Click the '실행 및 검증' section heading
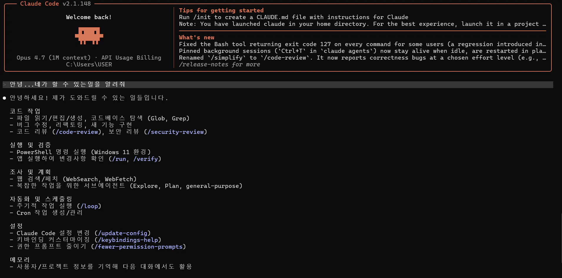The image size is (562, 278). (30, 145)
